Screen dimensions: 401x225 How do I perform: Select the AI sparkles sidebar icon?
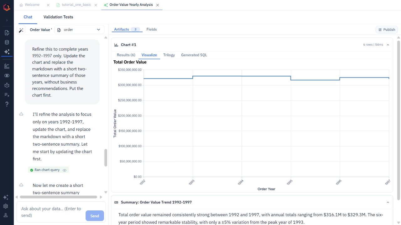7,52
